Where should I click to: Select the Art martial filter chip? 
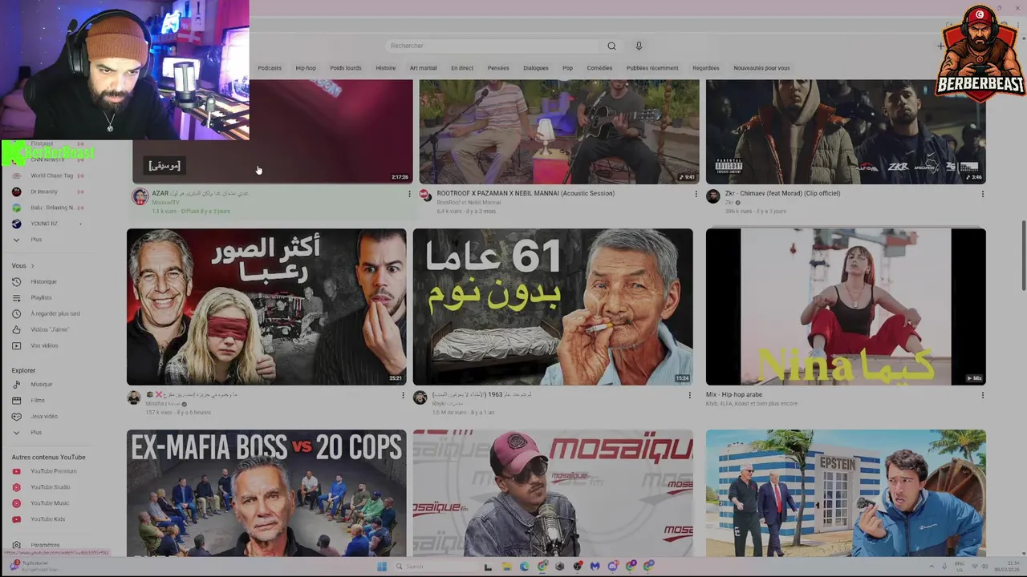(424, 68)
